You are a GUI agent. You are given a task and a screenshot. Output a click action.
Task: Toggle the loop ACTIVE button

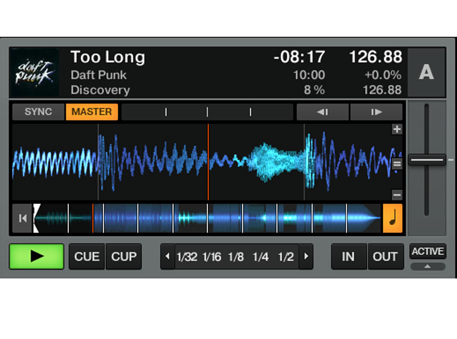427,251
